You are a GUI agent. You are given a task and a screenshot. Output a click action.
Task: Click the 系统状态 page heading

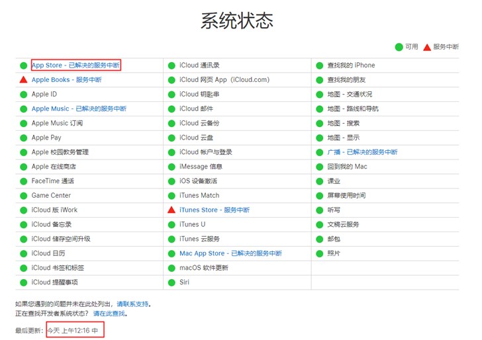[x=237, y=21]
